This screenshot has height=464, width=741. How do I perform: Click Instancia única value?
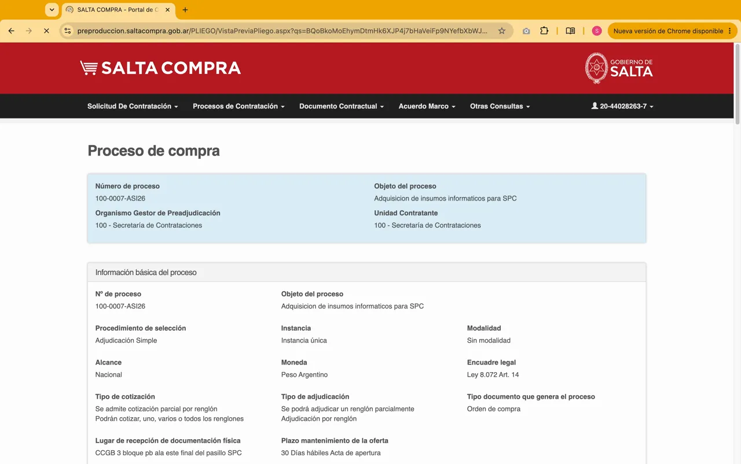coord(304,340)
